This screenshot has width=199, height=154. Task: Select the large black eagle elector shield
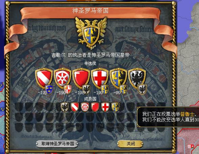click(137, 78)
